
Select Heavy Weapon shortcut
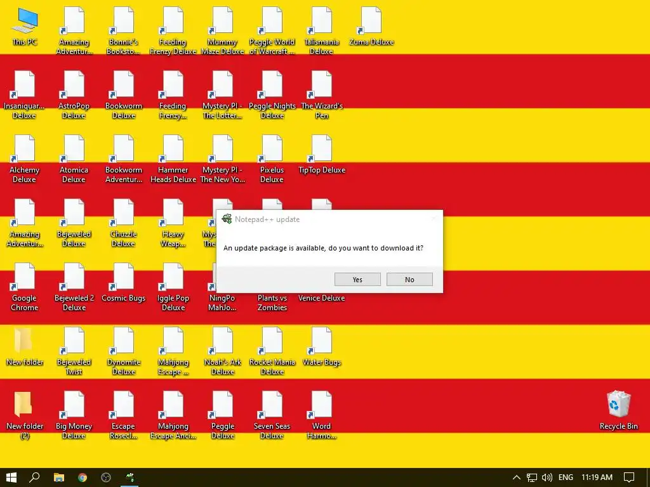pyautogui.click(x=173, y=224)
